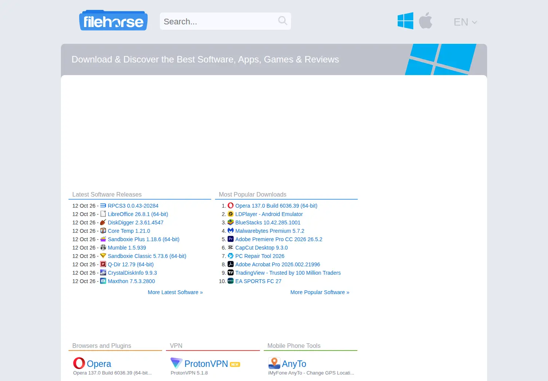The image size is (548, 381).
Task: Click the Core Temp app icon
Action: pos(103,231)
